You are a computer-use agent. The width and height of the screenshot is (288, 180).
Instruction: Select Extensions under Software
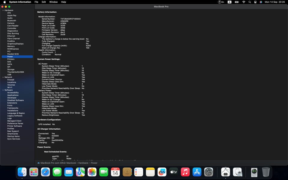(x=12, y=103)
